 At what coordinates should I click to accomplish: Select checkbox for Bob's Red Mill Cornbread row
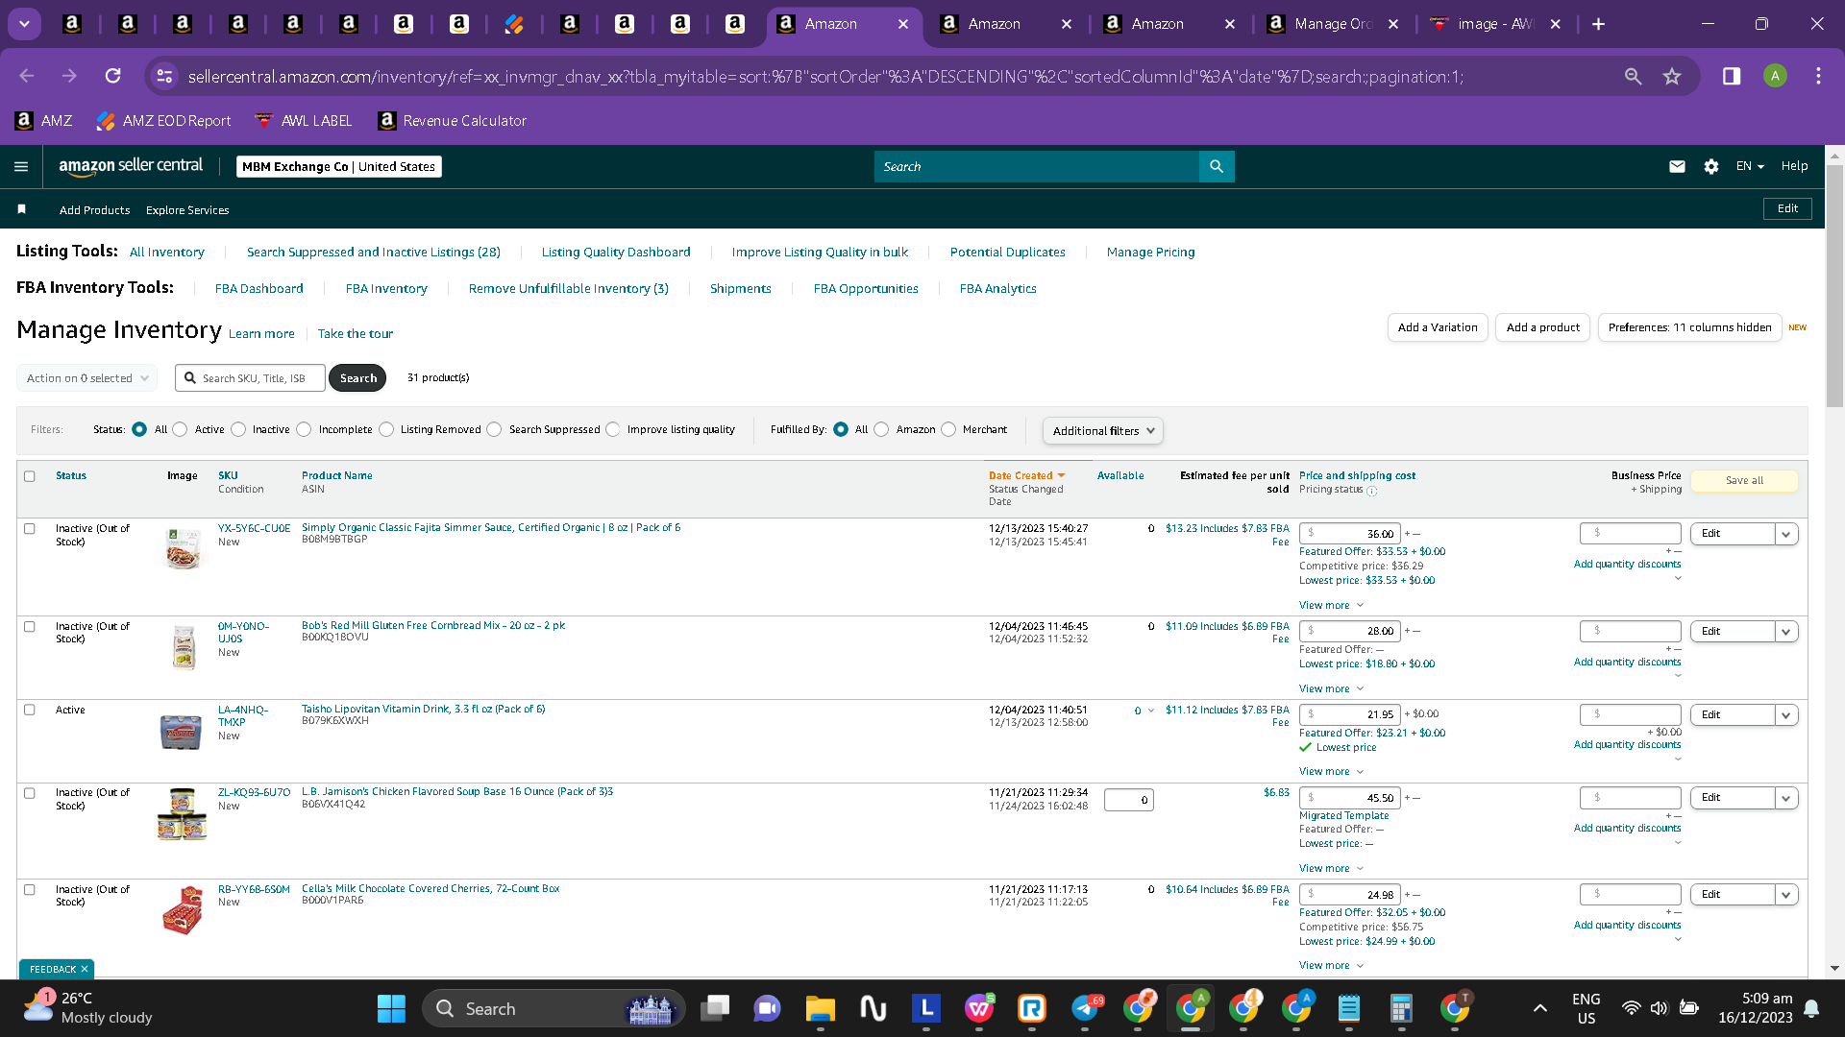[x=30, y=627]
